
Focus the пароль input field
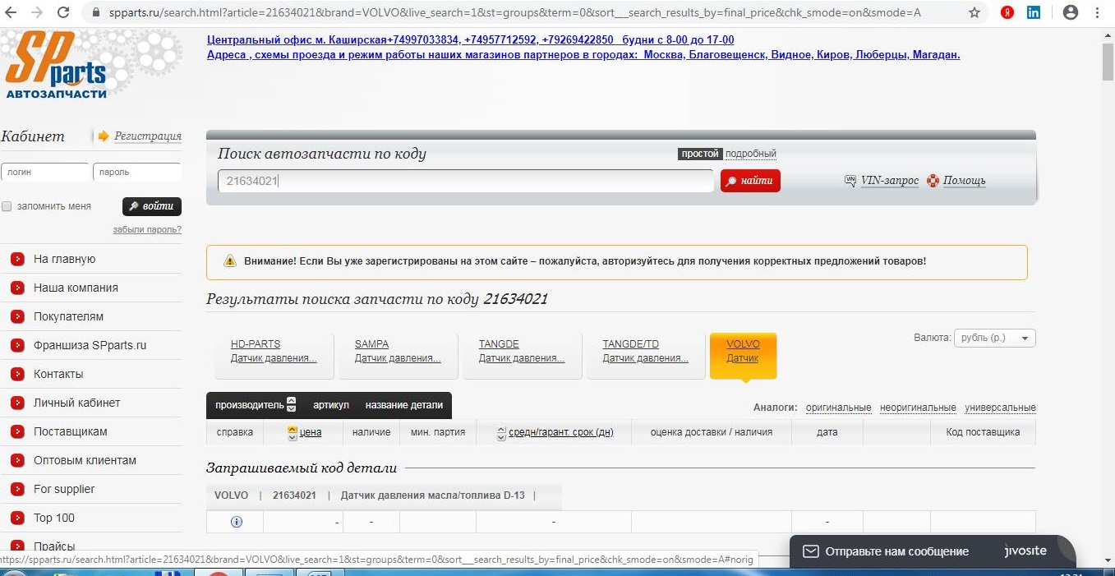pyautogui.click(x=137, y=173)
